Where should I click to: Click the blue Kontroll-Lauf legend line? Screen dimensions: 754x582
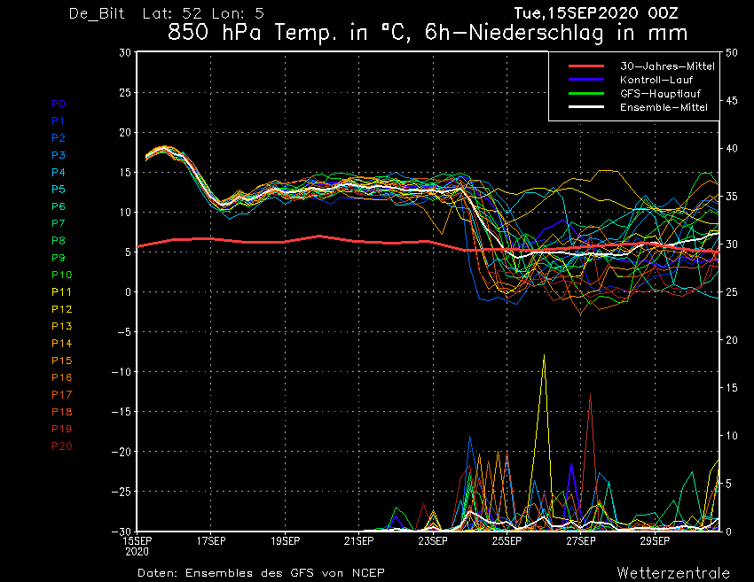pyautogui.click(x=586, y=79)
